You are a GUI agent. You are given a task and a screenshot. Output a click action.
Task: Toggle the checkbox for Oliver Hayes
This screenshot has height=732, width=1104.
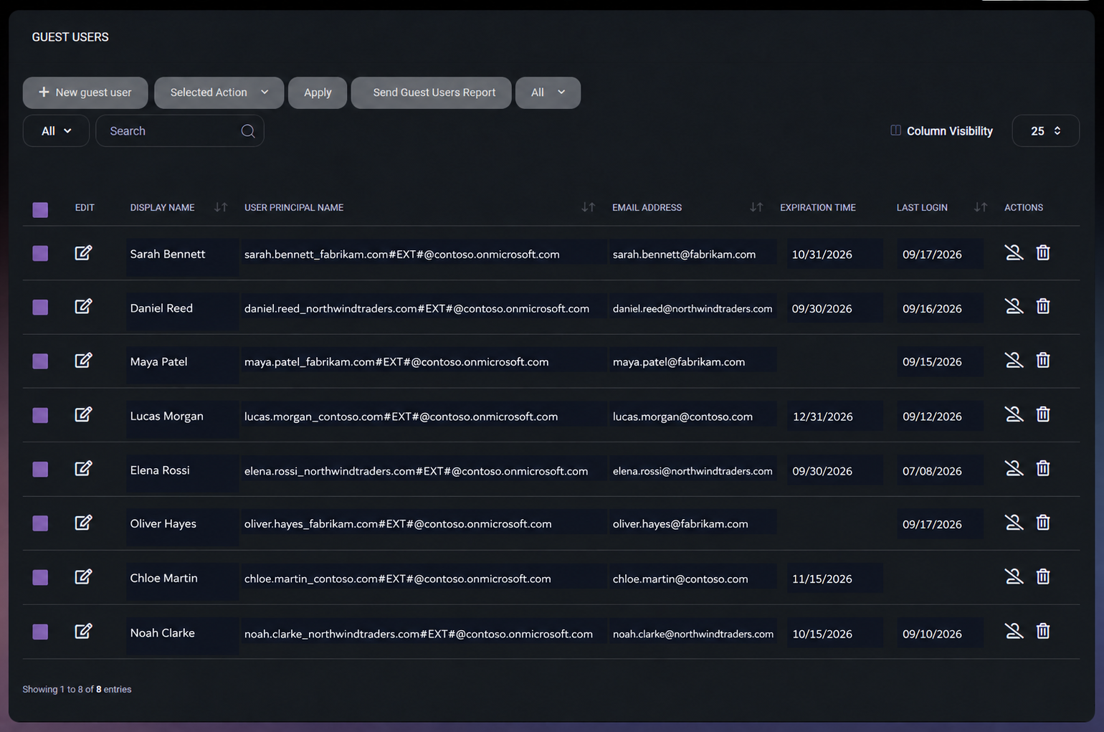pos(40,523)
